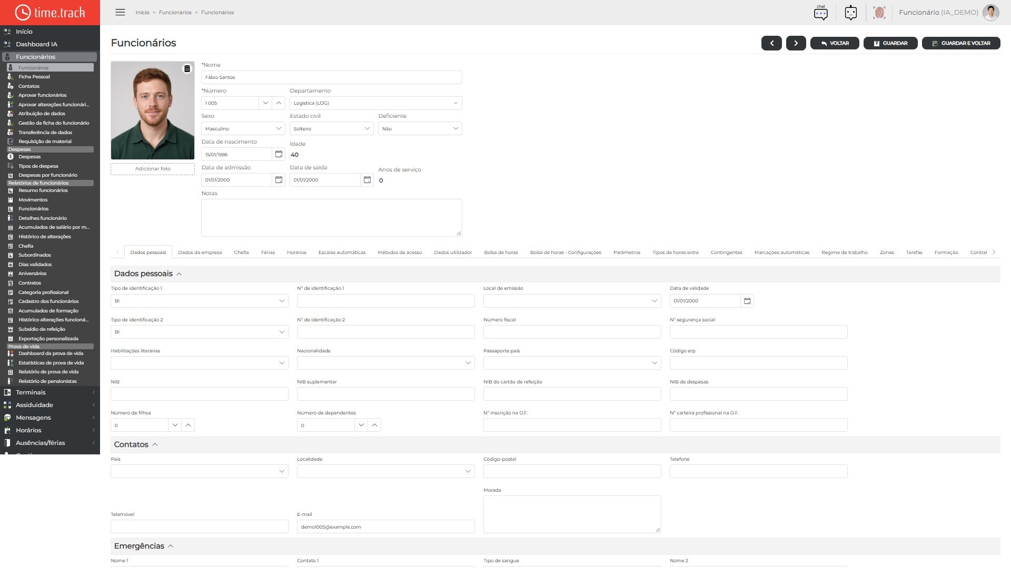Viewport: 1011px width, 568px height.
Task: Focus the Nome input field
Action: click(x=331, y=77)
